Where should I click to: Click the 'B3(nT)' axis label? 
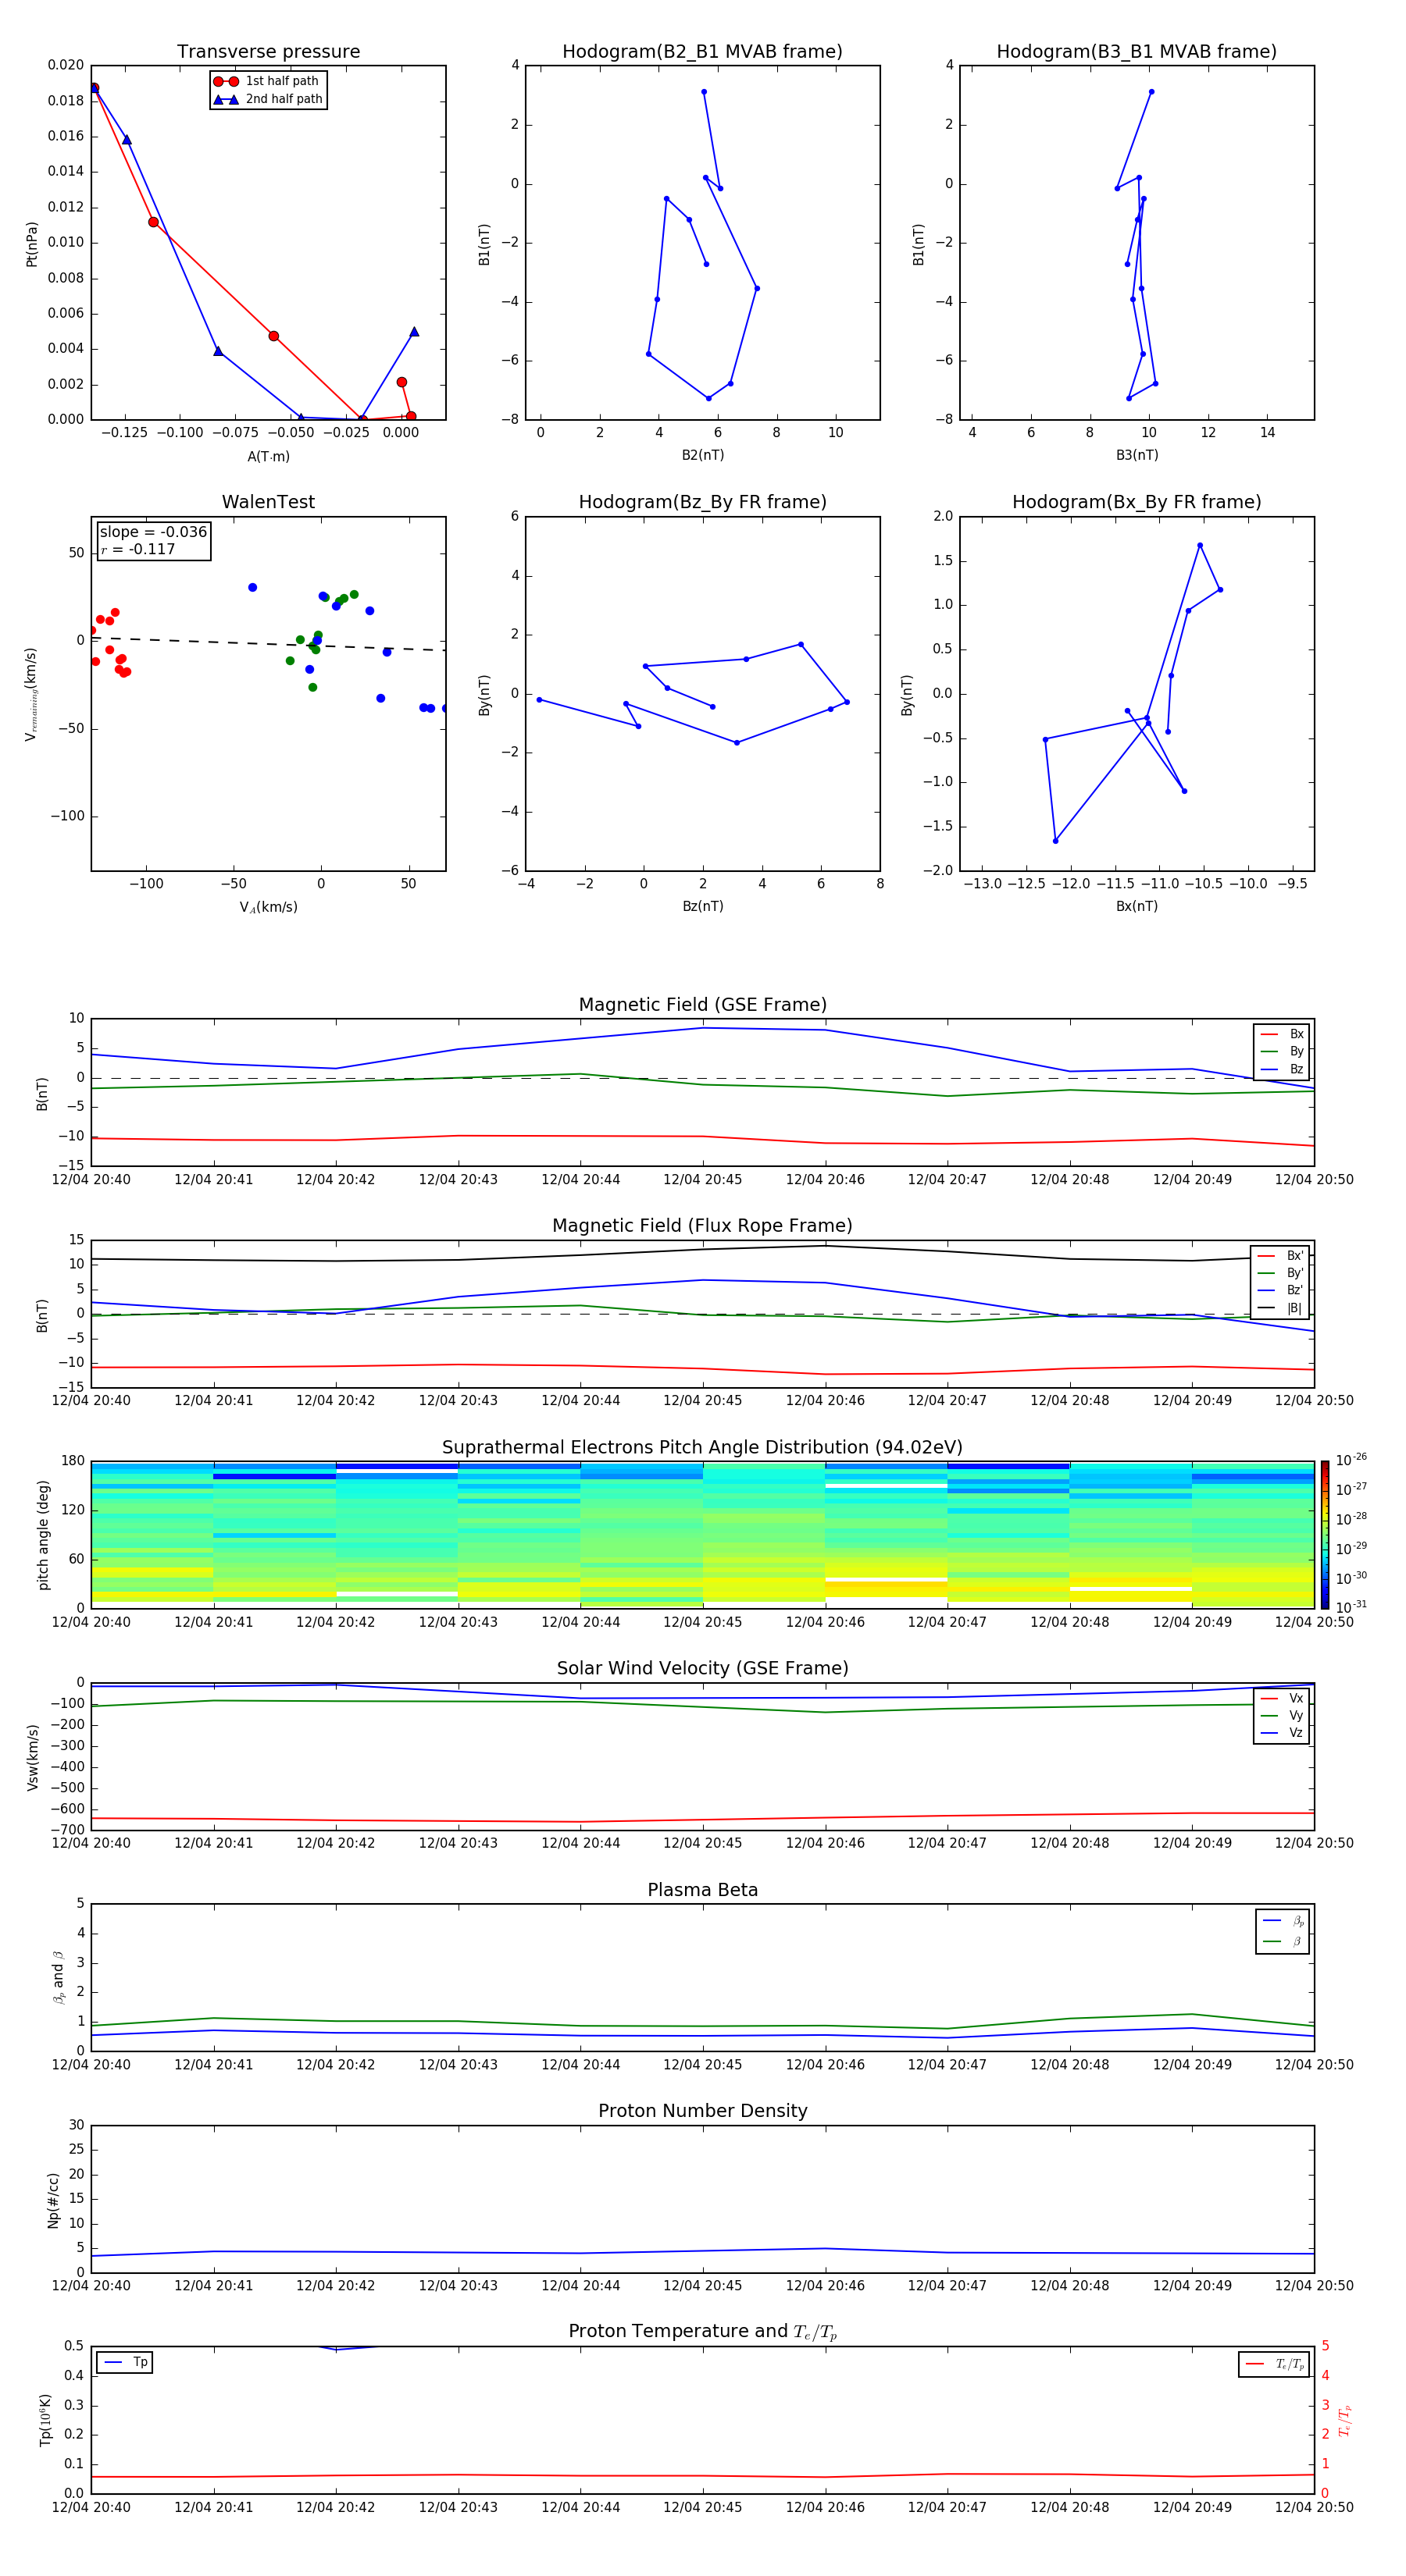pyautogui.click(x=1137, y=455)
